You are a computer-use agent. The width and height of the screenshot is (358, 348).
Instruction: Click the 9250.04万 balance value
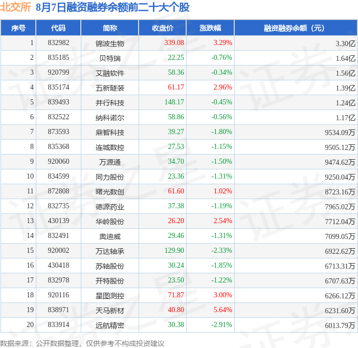340,177
